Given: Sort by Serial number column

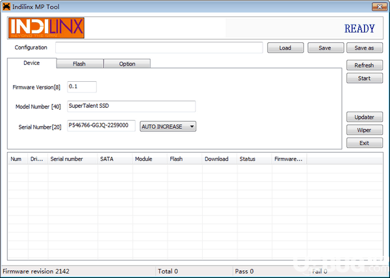Looking at the screenshot, I should pos(73,159).
